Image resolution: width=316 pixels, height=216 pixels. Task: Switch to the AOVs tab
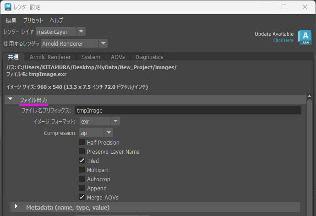pyautogui.click(x=118, y=57)
